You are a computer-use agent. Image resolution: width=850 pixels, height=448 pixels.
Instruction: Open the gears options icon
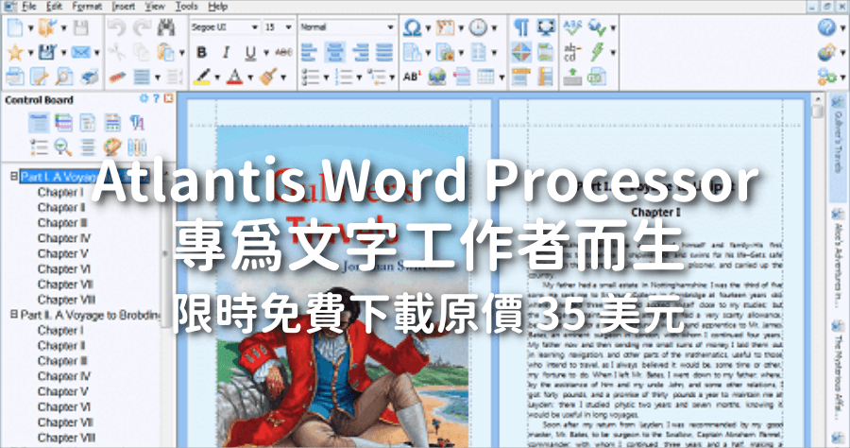pyautogui.click(x=826, y=77)
